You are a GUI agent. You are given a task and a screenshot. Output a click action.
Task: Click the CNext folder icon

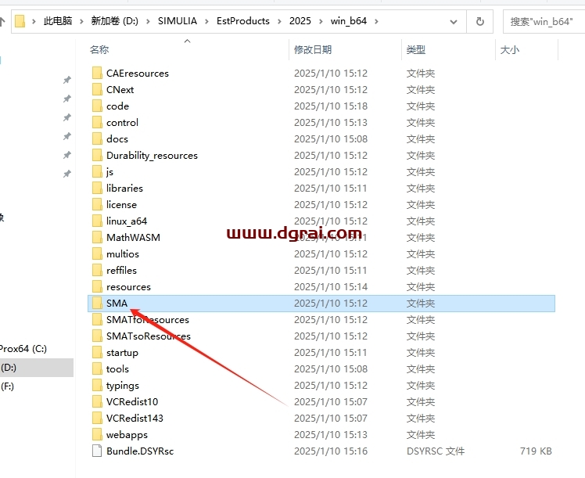(x=97, y=89)
